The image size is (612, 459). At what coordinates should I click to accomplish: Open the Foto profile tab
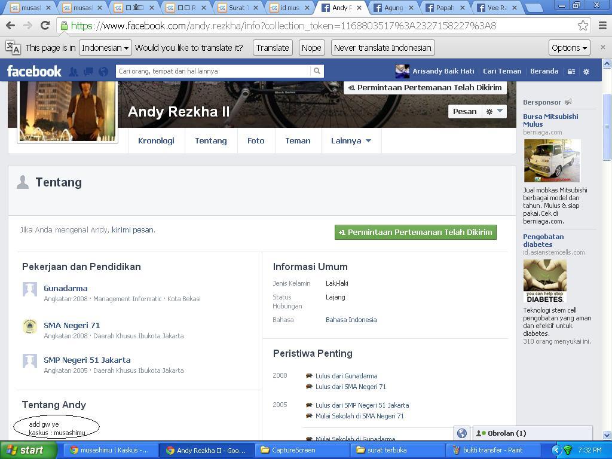[256, 141]
